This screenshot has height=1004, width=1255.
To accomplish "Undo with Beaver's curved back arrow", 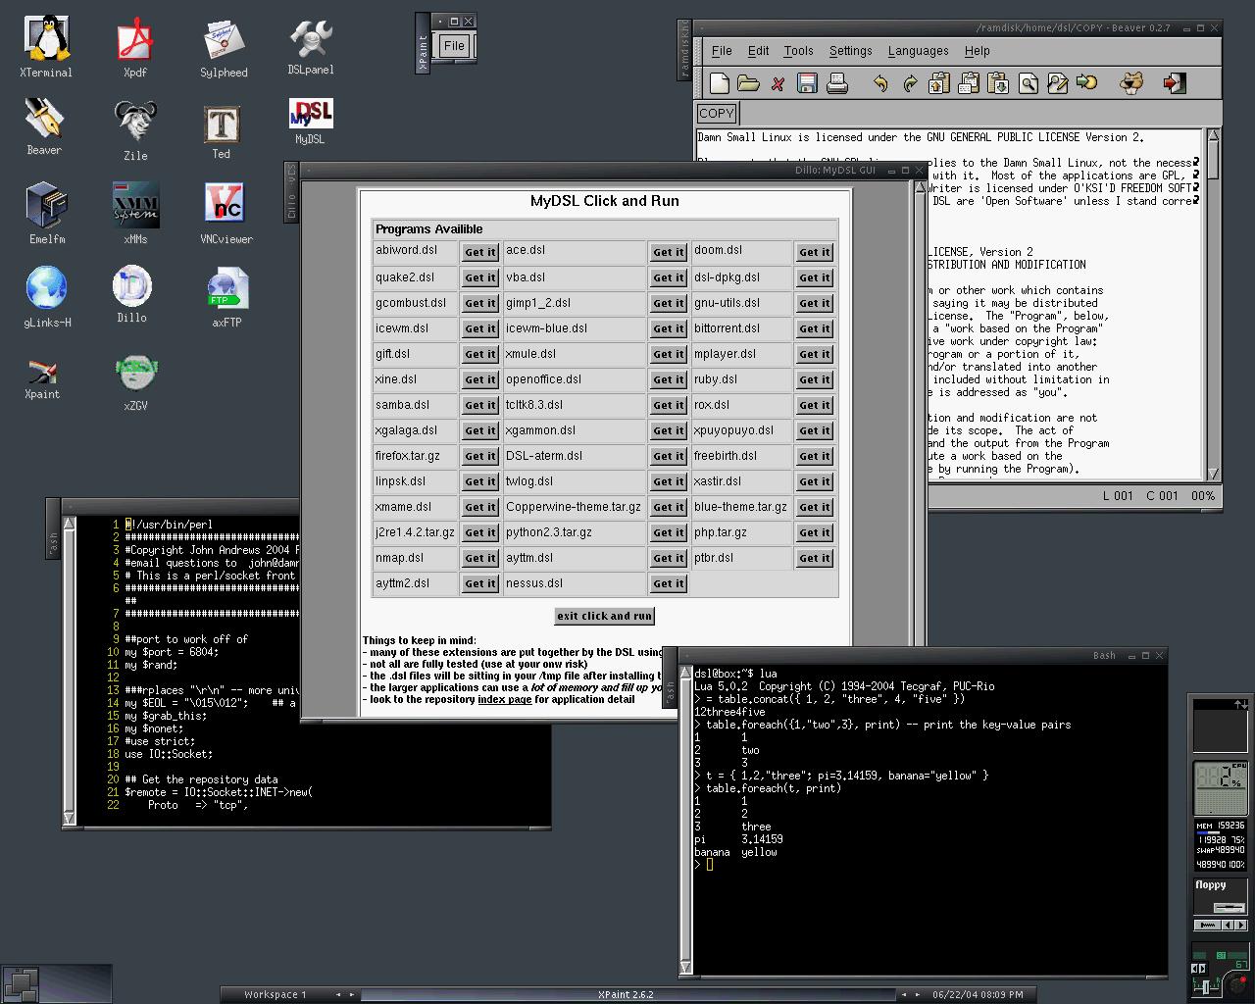I will (x=880, y=83).
